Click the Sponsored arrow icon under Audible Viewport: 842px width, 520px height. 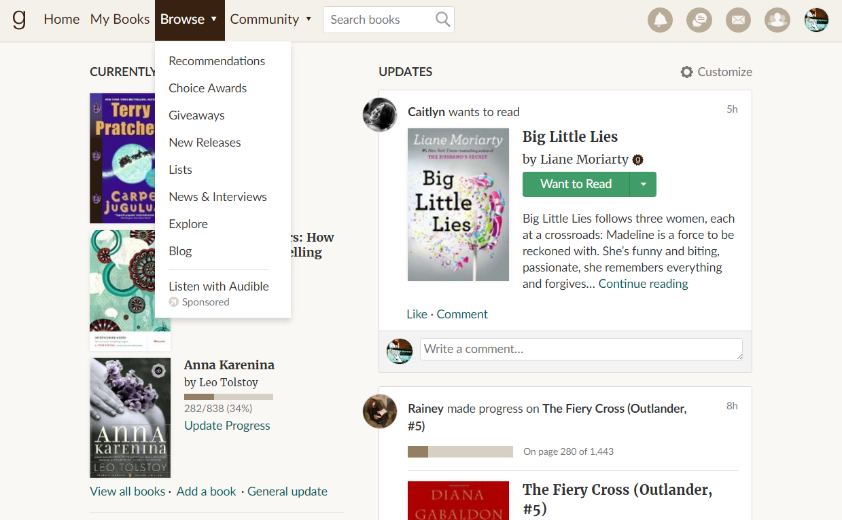click(x=173, y=302)
